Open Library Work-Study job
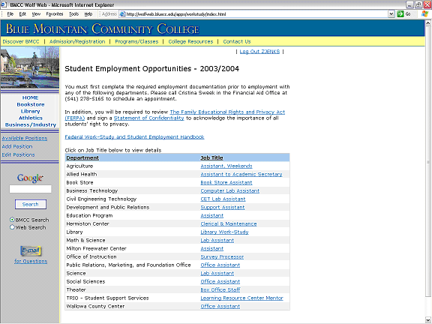Screen dimensions: 432x324 (224, 232)
